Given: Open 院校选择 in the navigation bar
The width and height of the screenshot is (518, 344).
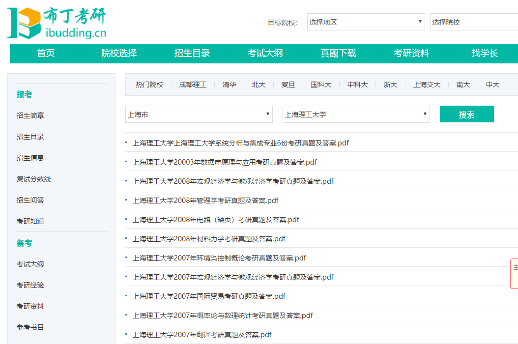Looking at the screenshot, I should (119, 53).
